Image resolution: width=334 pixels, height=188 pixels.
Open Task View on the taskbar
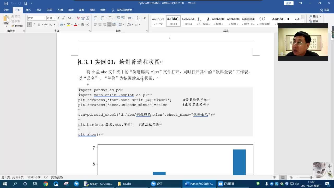[35, 184]
